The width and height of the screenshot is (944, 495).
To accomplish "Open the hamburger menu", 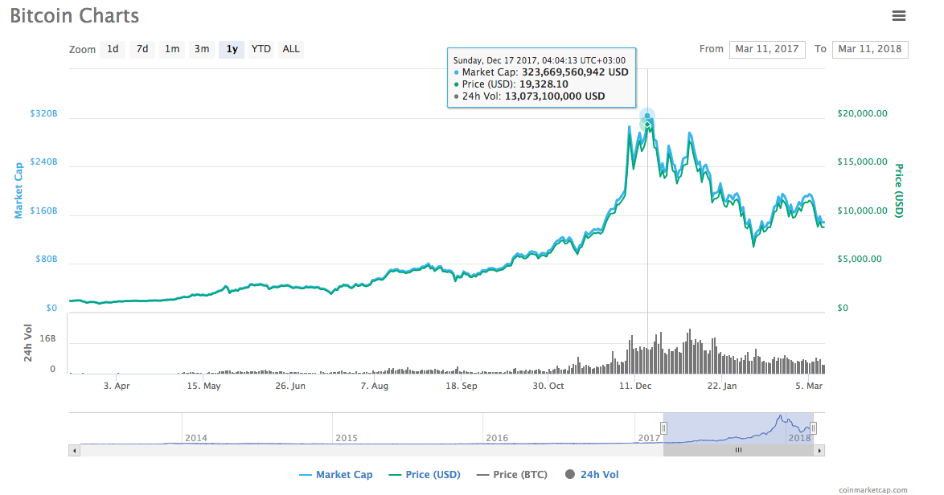I will tap(901, 15).
